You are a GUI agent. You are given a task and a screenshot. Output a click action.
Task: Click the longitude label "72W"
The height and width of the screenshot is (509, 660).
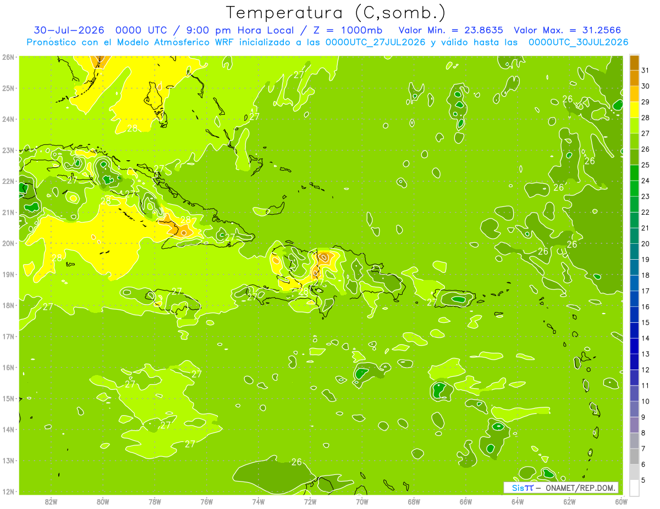(310, 501)
